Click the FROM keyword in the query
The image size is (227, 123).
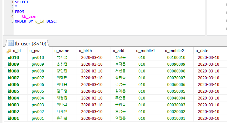coord(19,12)
